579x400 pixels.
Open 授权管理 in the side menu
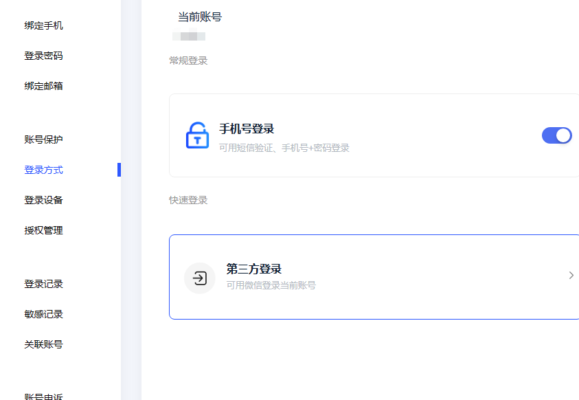[43, 230]
